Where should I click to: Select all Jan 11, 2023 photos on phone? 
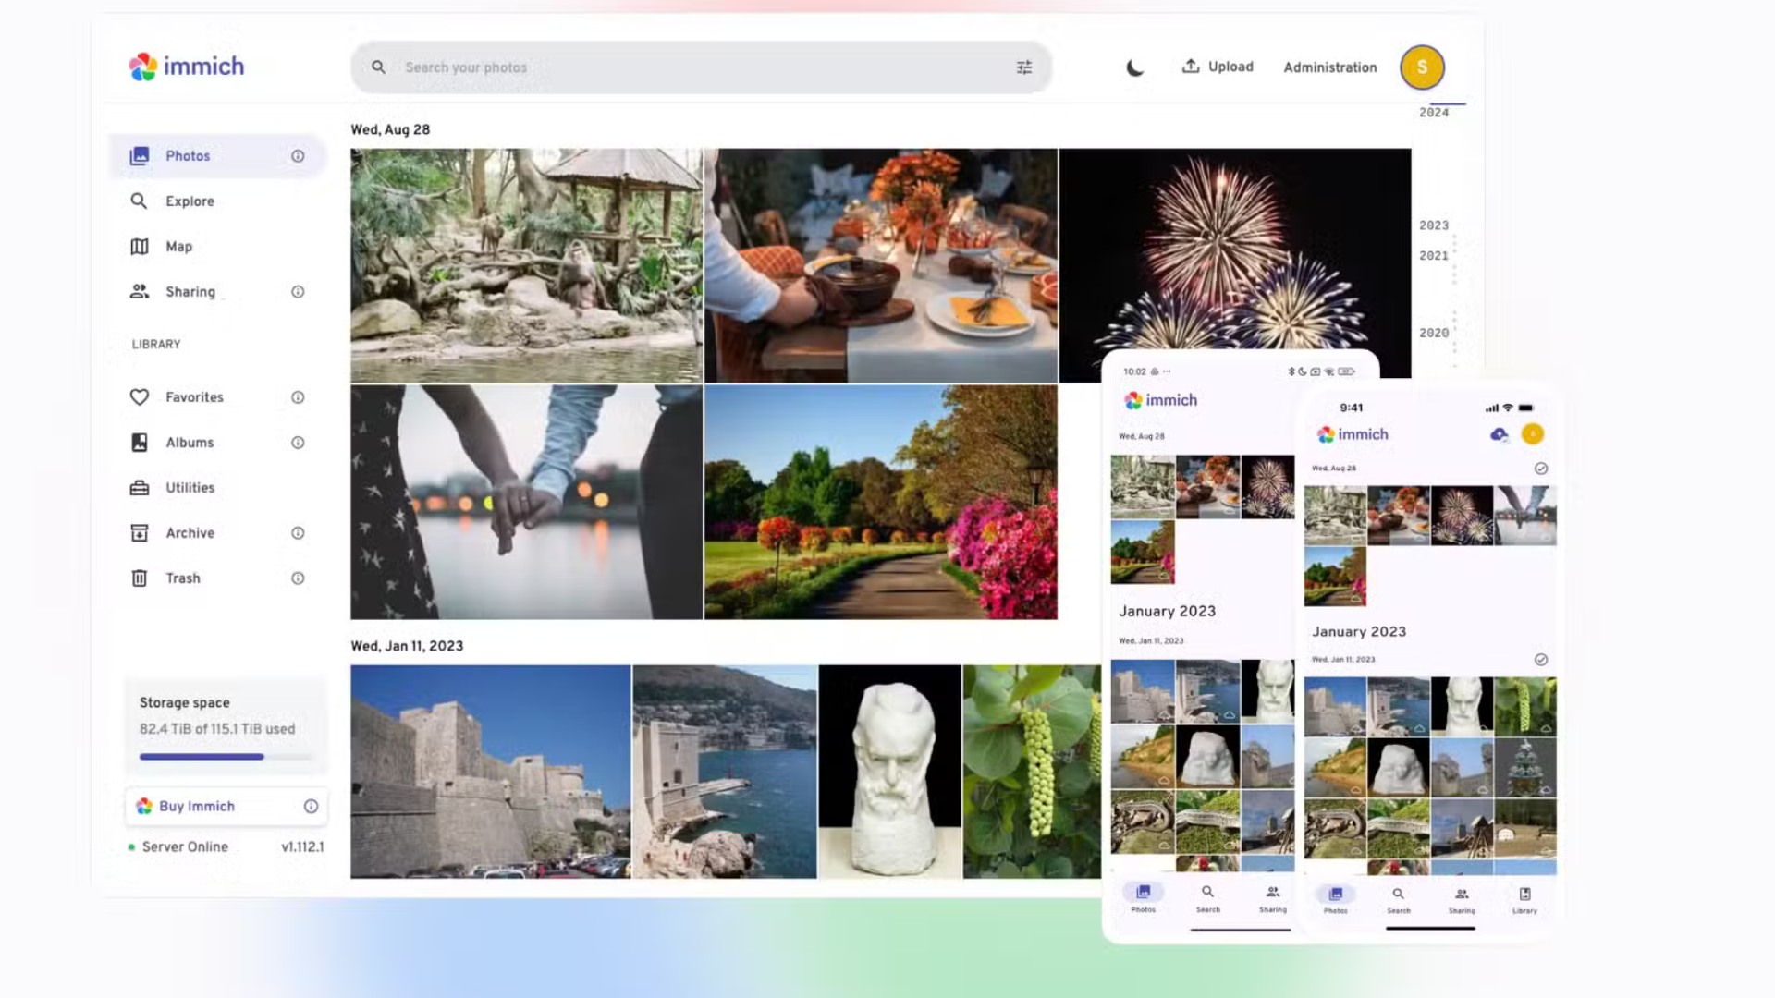pyautogui.click(x=1541, y=660)
